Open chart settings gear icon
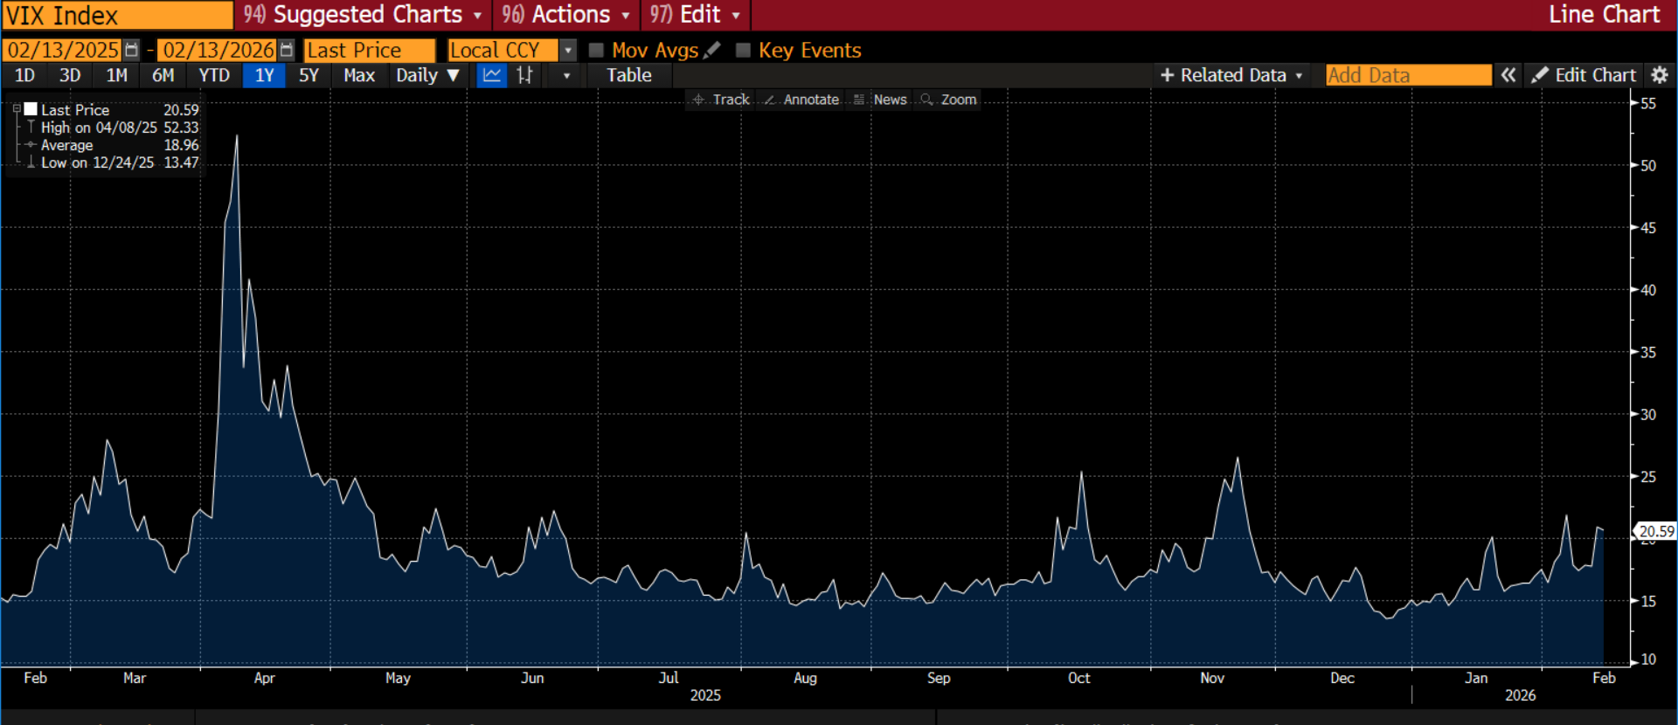This screenshot has width=1678, height=725. (1659, 75)
